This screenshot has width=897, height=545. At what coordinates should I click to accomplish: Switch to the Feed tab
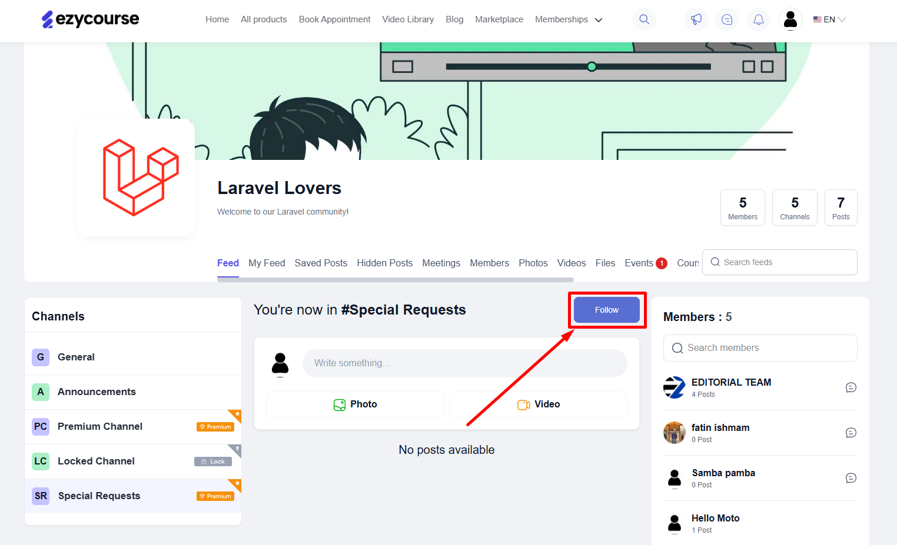228,263
